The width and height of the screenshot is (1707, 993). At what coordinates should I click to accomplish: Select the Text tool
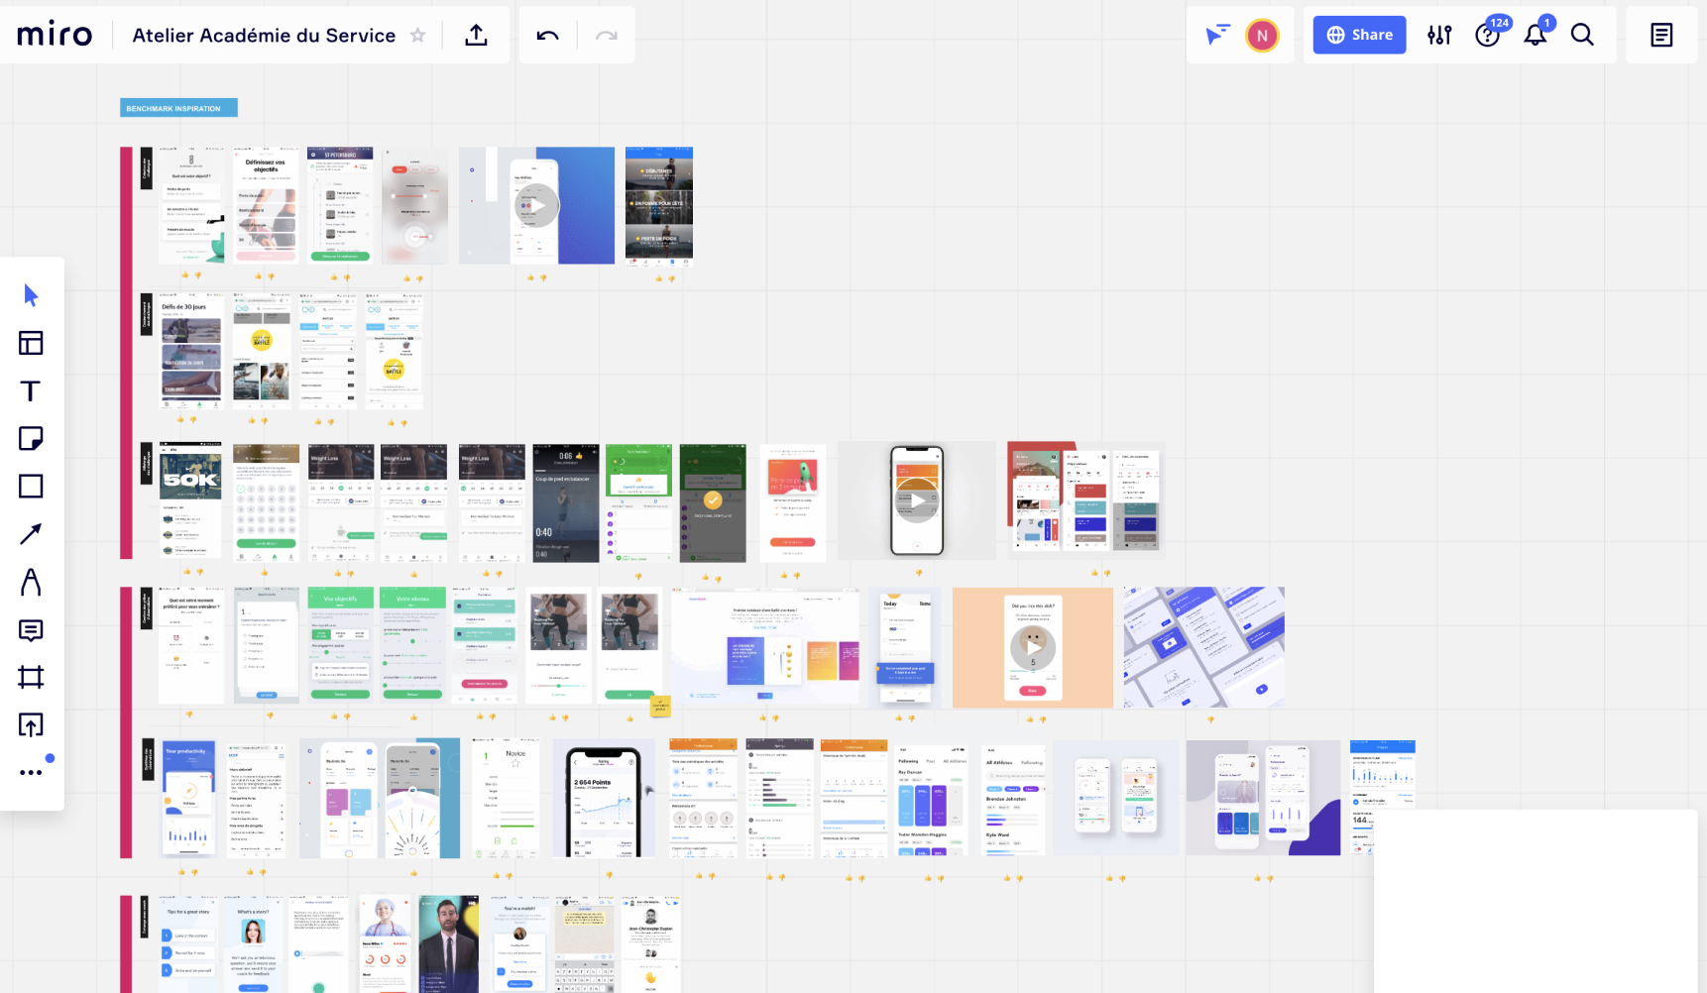(31, 391)
